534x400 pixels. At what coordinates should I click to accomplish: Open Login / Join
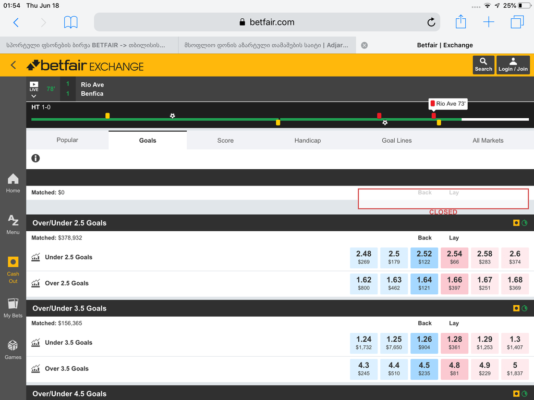pos(513,65)
